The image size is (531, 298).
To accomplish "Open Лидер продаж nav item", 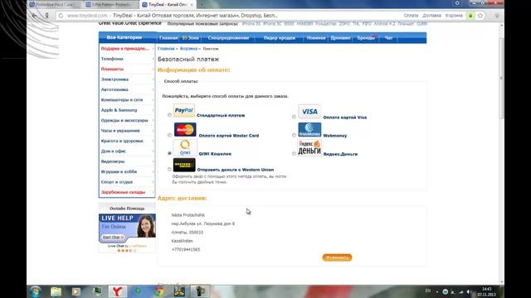I will click(x=280, y=38).
